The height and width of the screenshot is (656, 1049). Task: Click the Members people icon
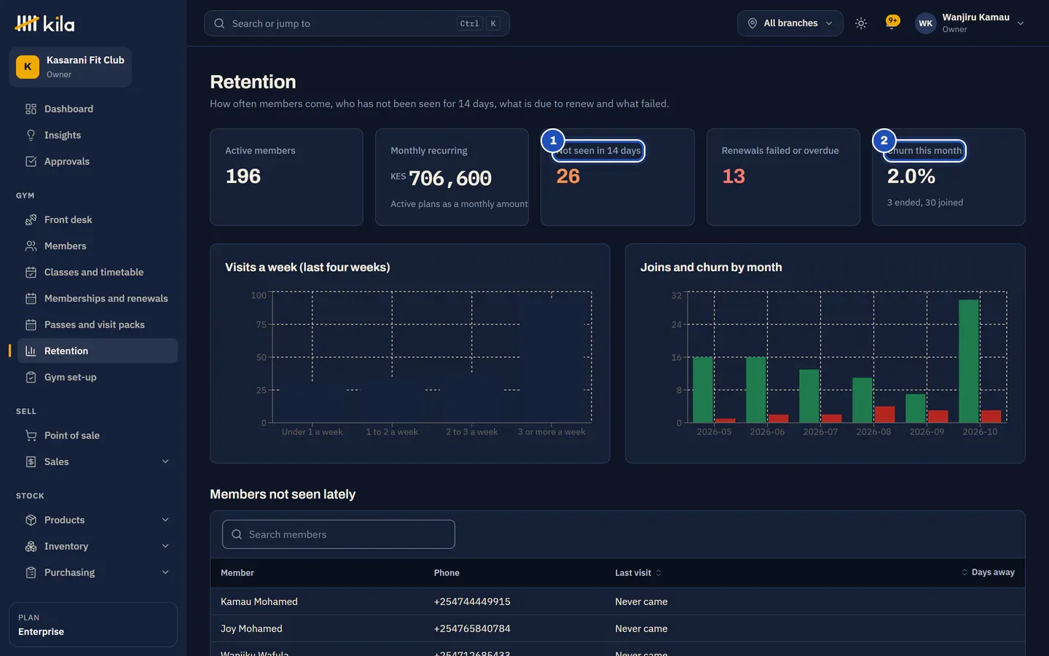click(x=31, y=246)
